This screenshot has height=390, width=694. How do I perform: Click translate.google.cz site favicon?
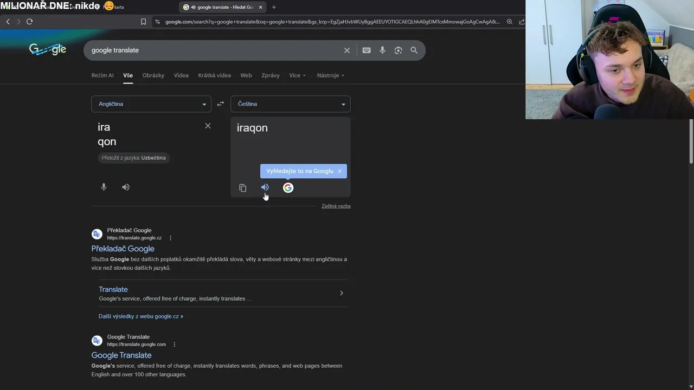(x=97, y=234)
